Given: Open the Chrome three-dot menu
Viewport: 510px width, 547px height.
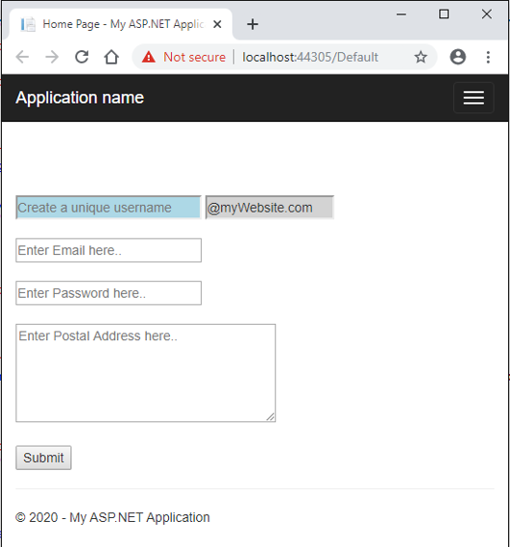Looking at the screenshot, I should click(488, 57).
